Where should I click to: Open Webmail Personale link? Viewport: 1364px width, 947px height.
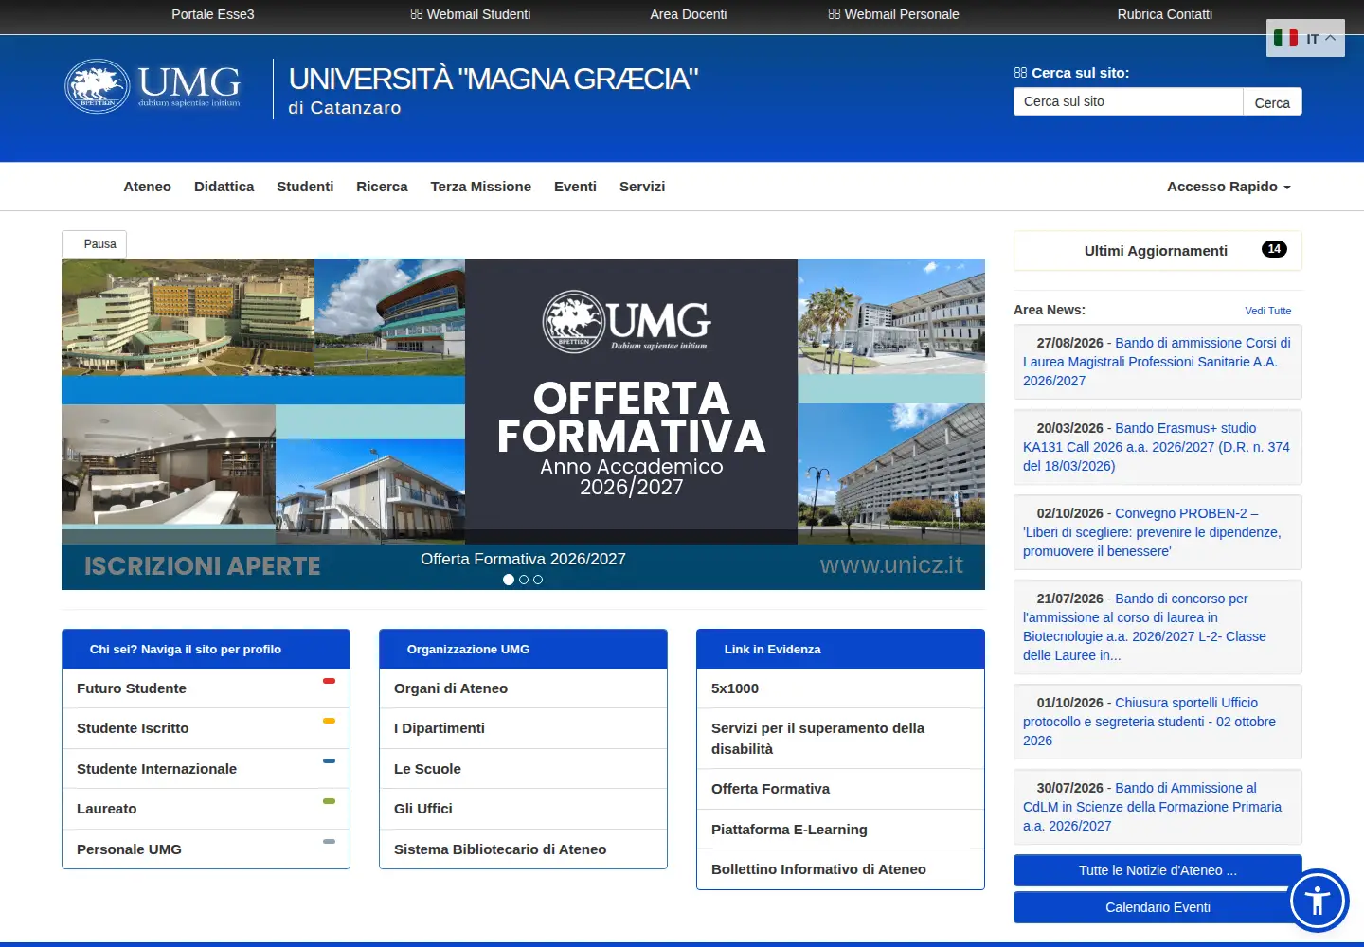893,14
